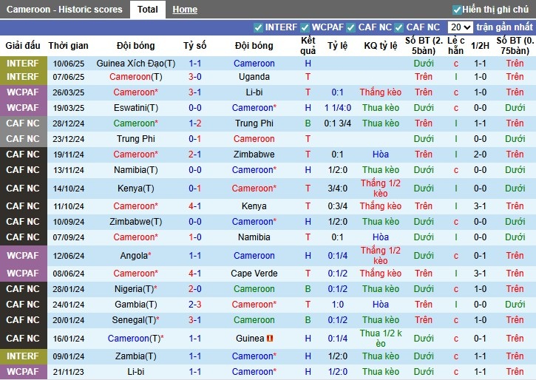Open the 3-0 score of Cameroon vs Uganda
The height and width of the screenshot is (380, 536).
click(195, 77)
